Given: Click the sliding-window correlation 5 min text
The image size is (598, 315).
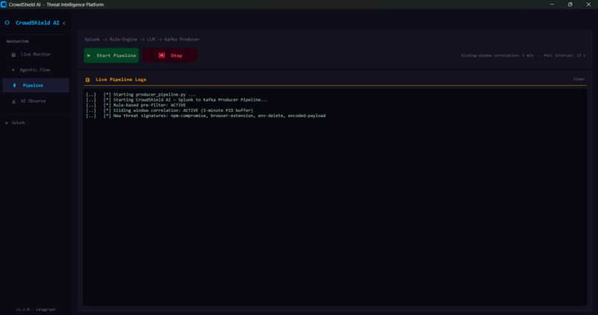Looking at the screenshot, I should [x=497, y=56].
